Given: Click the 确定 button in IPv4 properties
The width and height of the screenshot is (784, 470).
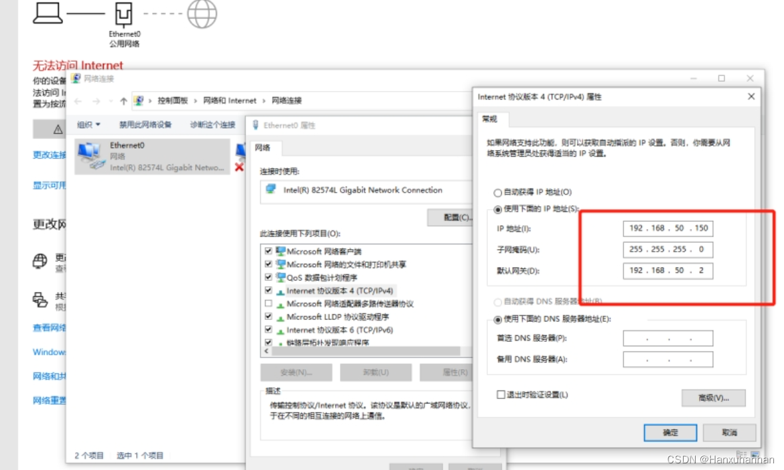Looking at the screenshot, I should [x=670, y=433].
